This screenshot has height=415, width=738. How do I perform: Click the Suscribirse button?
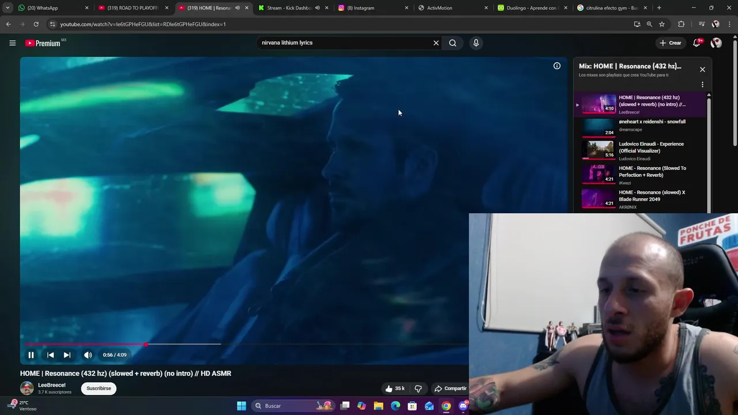(x=99, y=388)
